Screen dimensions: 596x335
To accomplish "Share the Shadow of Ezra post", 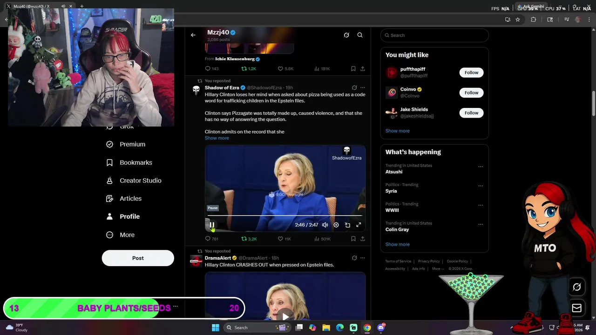I will (363, 239).
